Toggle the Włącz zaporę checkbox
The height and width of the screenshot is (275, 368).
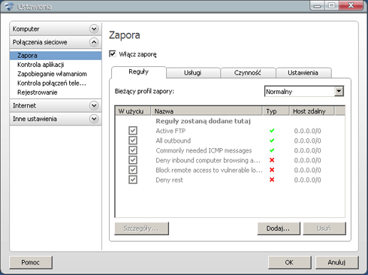[x=113, y=54]
